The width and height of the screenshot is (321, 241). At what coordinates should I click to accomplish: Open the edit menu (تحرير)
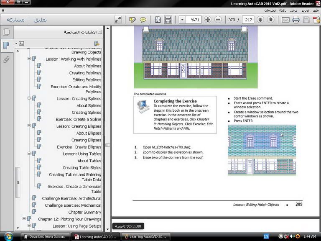[x=305, y=10]
